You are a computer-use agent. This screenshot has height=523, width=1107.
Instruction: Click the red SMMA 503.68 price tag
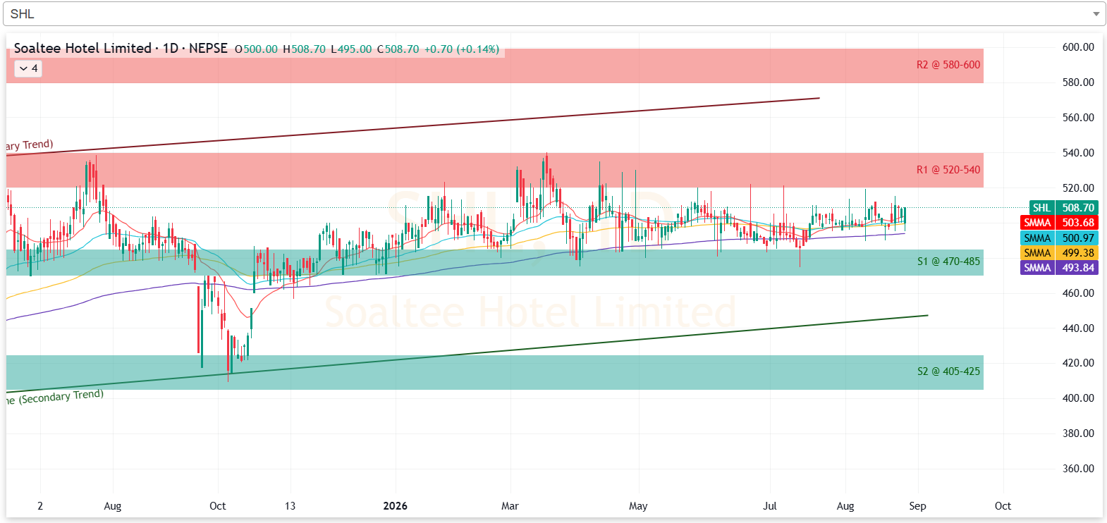[1059, 223]
